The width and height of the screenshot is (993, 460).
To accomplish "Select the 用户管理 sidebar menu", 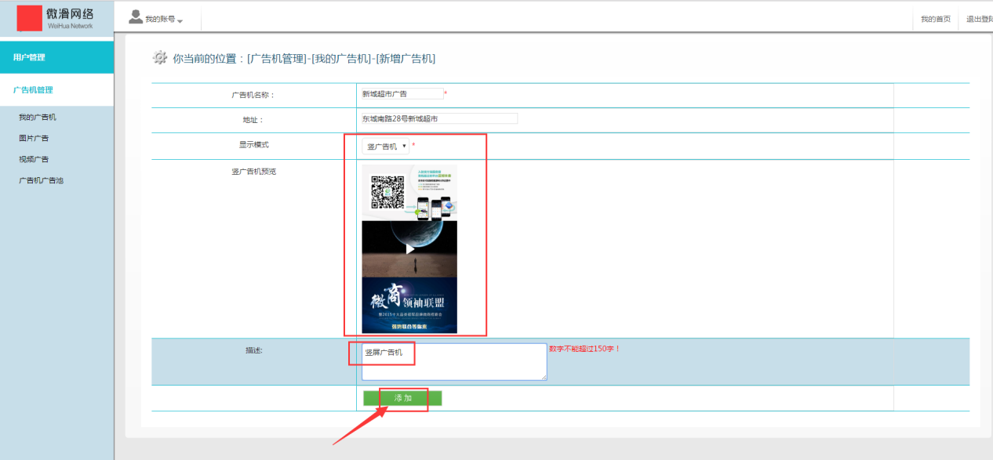I will coord(56,57).
